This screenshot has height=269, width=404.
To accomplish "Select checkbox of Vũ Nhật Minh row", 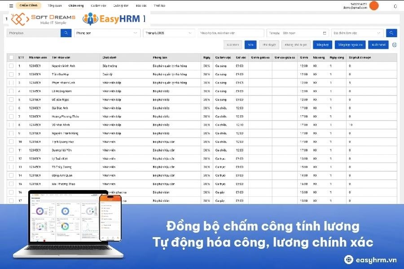I will click(x=11, y=125).
